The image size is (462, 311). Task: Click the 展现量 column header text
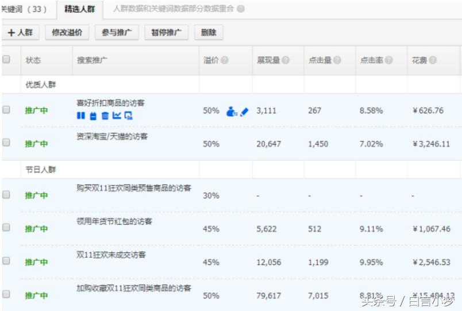pos(268,60)
